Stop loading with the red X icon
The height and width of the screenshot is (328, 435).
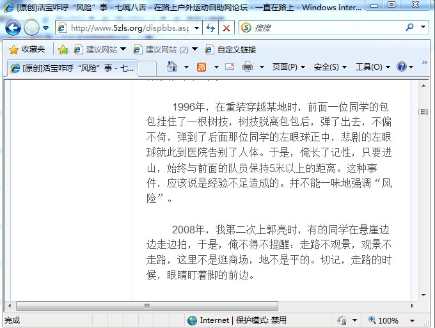click(x=226, y=28)
